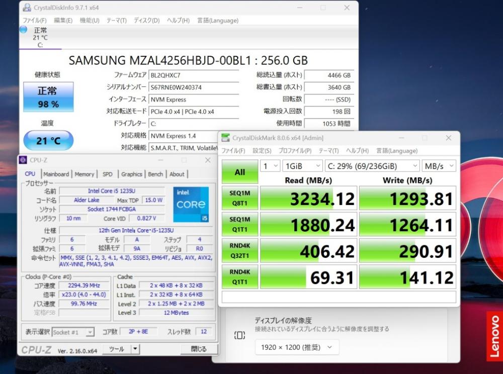503x374 pixels.
Task: Click the CrystalDiskMark title bar app icon
Action: (x=225, y=138)
